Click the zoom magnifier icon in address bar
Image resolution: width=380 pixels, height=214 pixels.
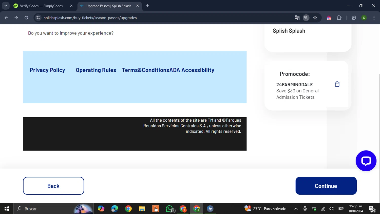tap(306, 18)
